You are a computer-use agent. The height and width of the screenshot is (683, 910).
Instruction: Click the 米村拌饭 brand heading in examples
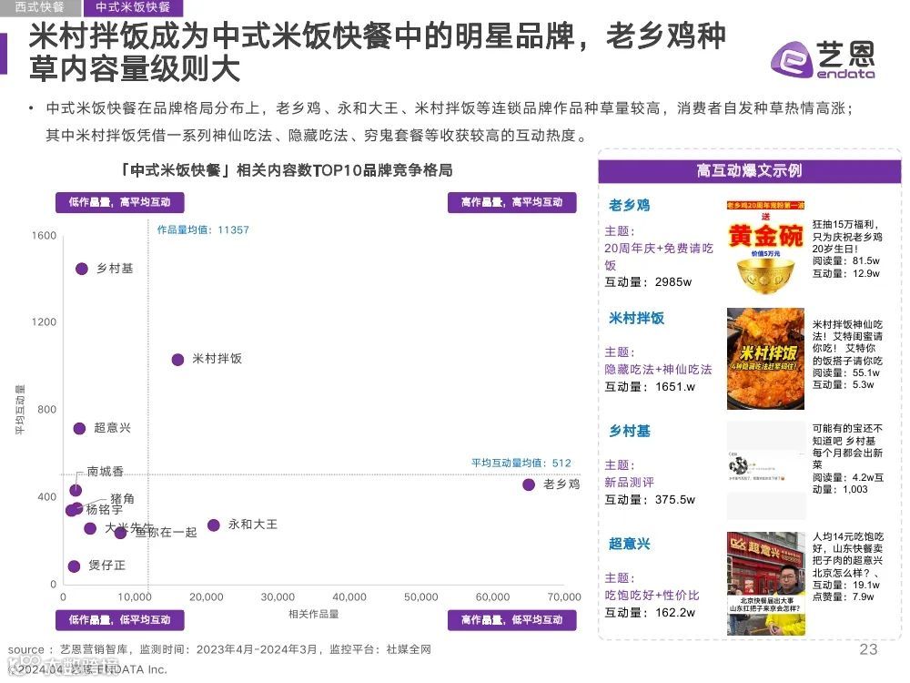[637, 318]
